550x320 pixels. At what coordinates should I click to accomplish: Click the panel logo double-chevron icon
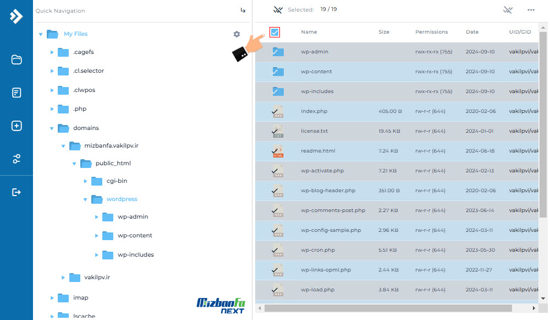pyautogui.click(x=16, y=16)
